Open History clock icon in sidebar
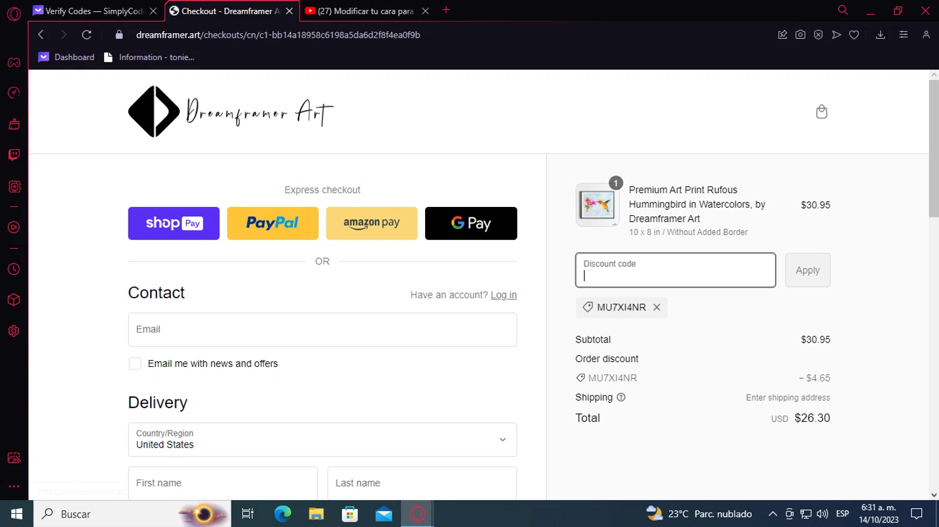The height and width of the screenshot is (527, 939). (x=14, y=269)
